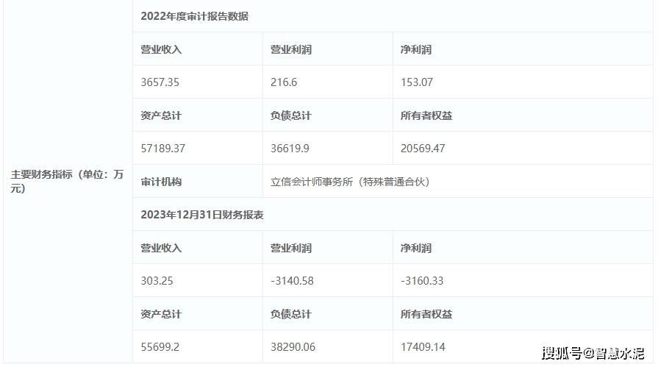Click the 303.25 revenue value
Screen dimensions: 658x367
[157, 281]
